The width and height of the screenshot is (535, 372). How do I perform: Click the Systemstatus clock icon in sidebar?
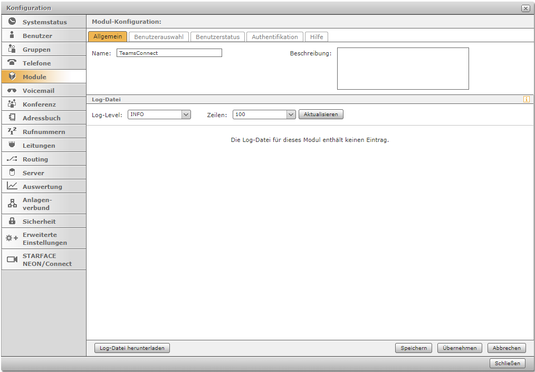tap(12, 22)
